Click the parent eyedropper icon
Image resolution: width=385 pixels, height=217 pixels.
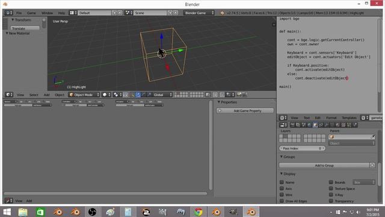coord(372,137)
